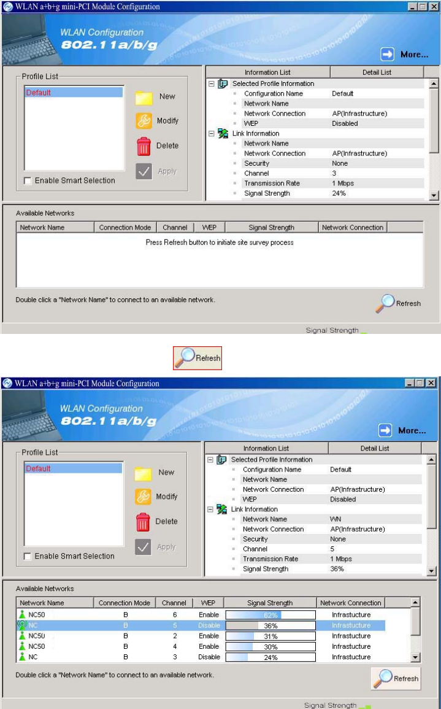Open Information List tab in lower window
Screen dimensions: 441x709
pos(266,448)
